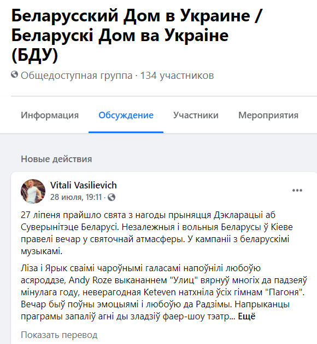Open the Vitali Vasilievich author name link

point(84,185)
